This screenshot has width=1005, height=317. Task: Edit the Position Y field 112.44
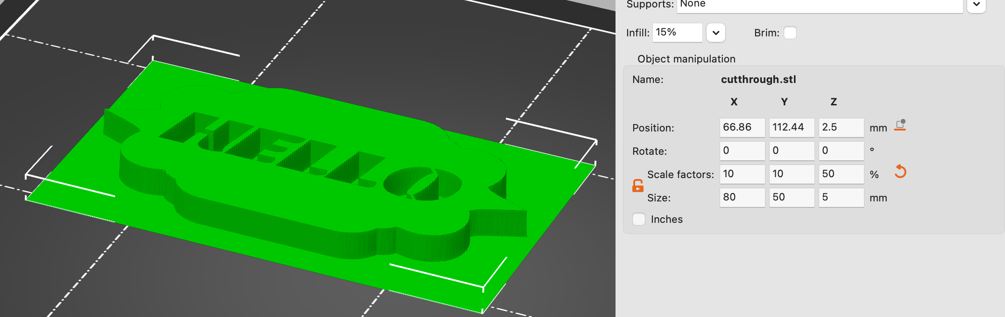point(792,127)
